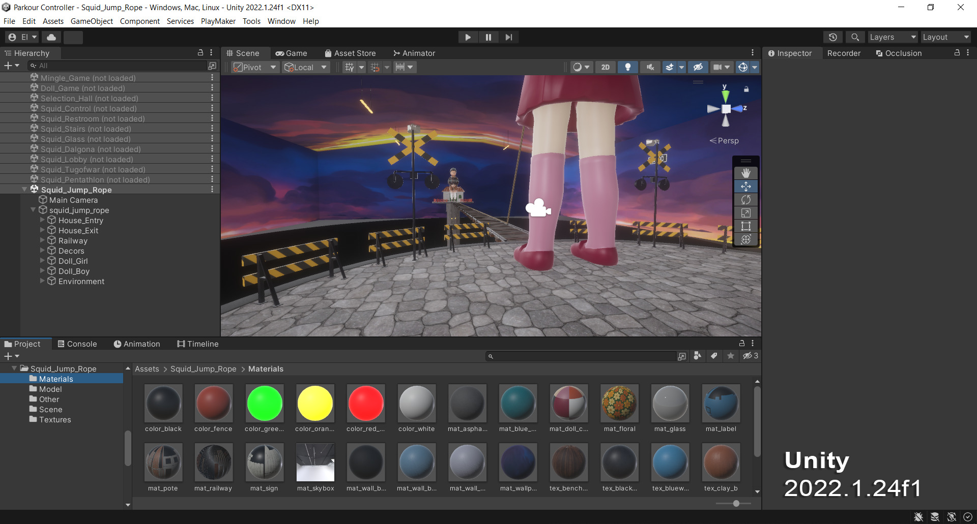Open Undo History icon in top toolbar

833,37
